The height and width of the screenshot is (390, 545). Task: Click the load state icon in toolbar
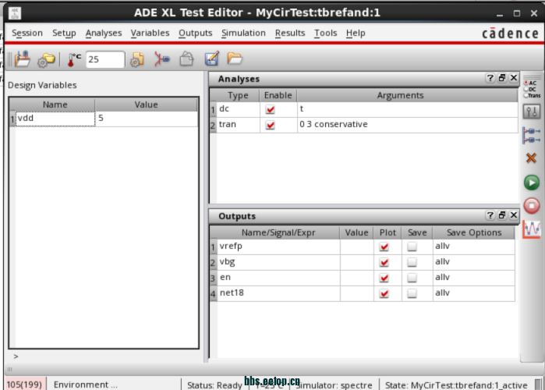[x=23, y=59]
